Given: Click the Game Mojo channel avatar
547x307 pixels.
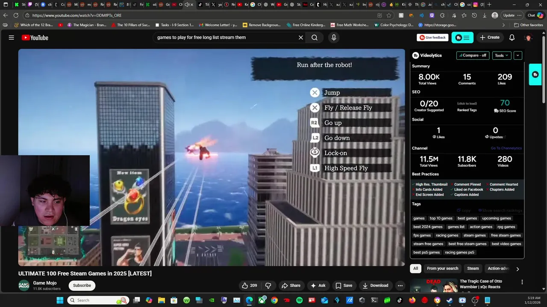Looking at the screenshot, I should pyautogui.click(x=24, y=285).
